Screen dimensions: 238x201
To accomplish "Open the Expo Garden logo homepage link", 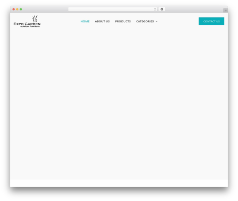I will [x=27, y=21].
